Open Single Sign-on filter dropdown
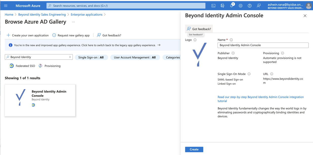This screenshot has width=313, height=155. click(91, 57)
